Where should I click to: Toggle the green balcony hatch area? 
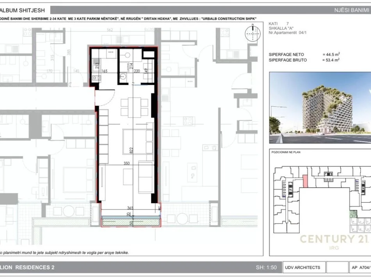(130, 221)
